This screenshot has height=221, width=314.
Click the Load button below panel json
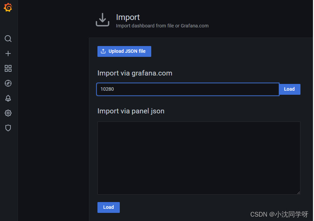[109, 207]
